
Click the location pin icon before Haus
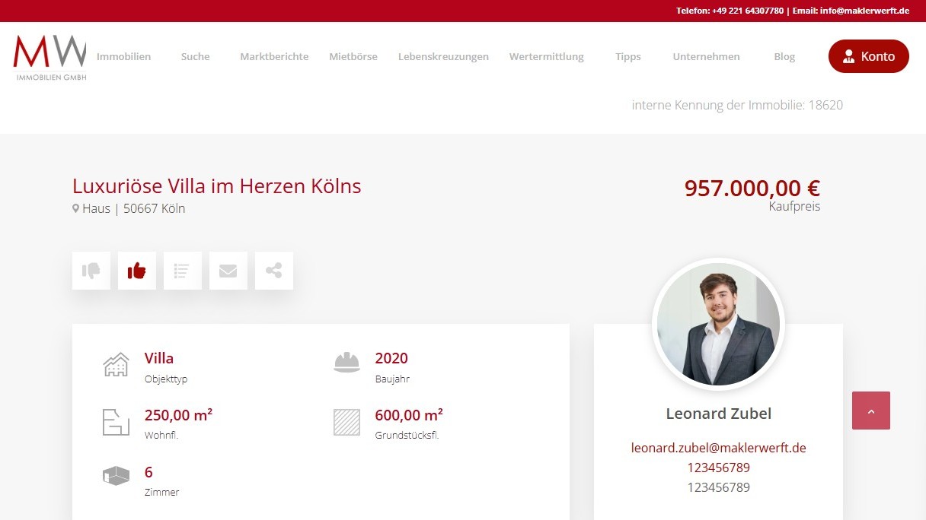[75, 208]
